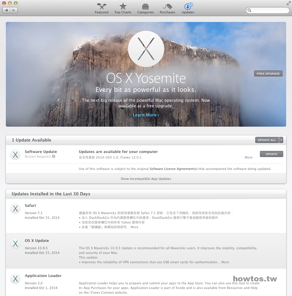Screen dimensions: 292x296
Task: Click 'Updates are available for your computer' text
Action: pyautogui.click(x=118, y=152)
